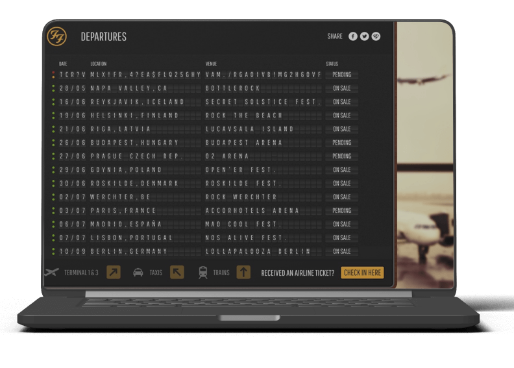514x368 pixels.
Task: Share on Twitter
Action: click(x=365, y=36)
